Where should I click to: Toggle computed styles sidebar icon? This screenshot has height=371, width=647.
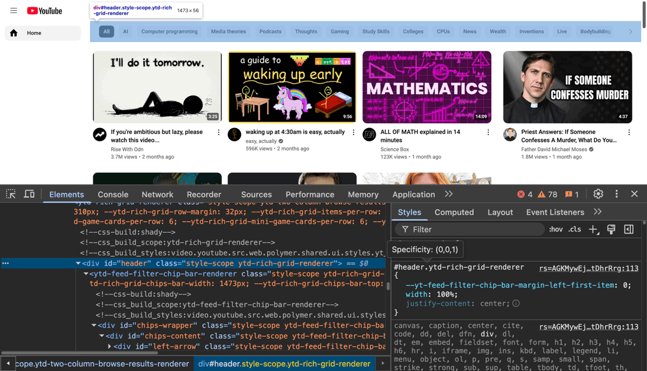(x=628, y=230)
